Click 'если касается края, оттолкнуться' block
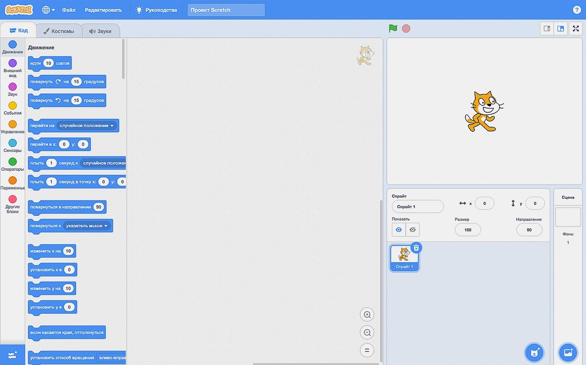 click(x=67, y=333)
